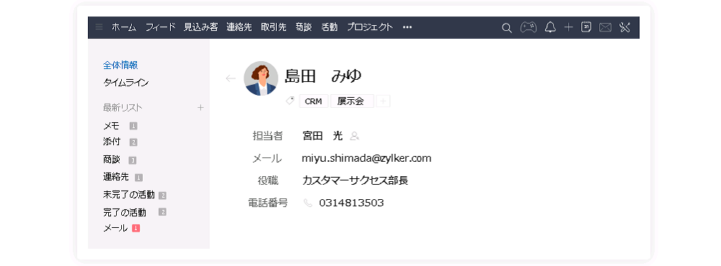Switch to the 商談 module tab
Screen dimensions: 721x266
click(x=304, y=27)
